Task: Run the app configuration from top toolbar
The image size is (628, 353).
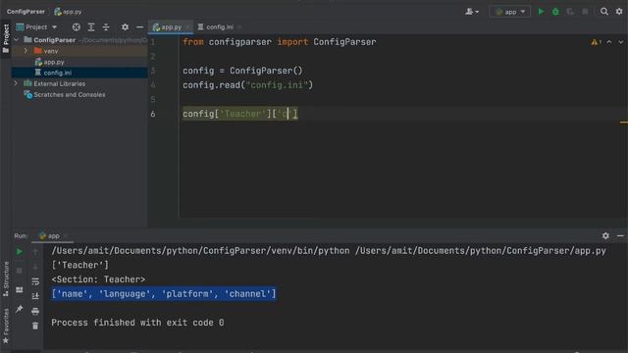Action: (x=541, y=12)
